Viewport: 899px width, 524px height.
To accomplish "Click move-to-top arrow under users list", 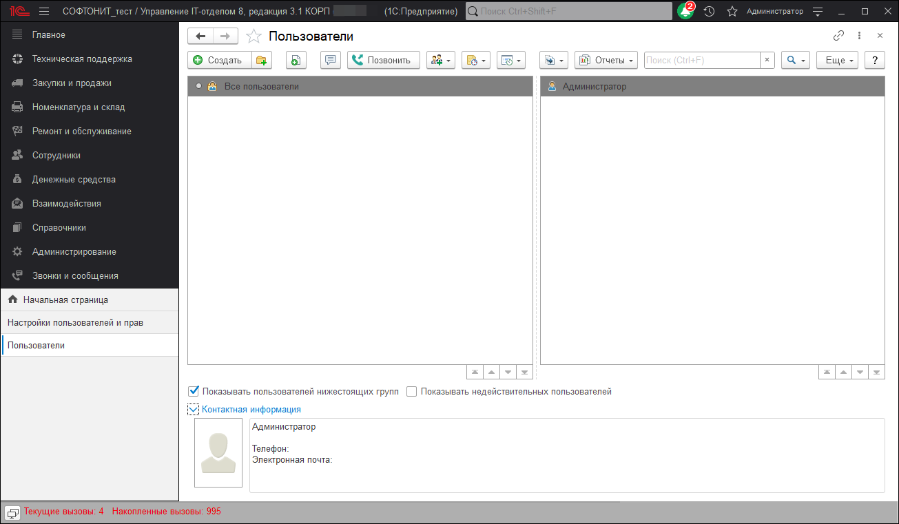I will [x=475, y=371].
